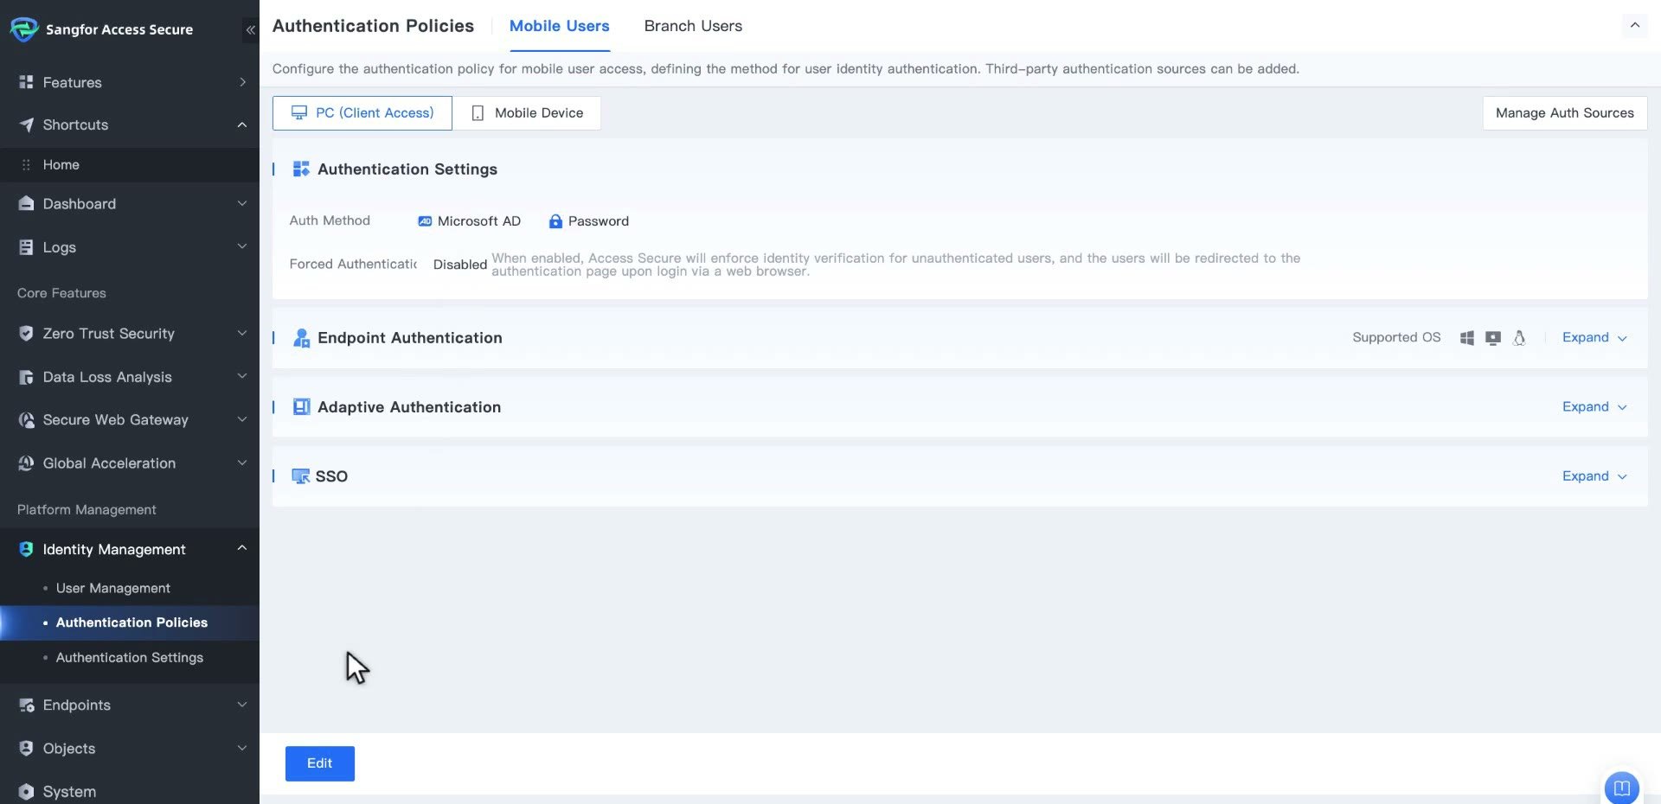Screen dimensions: 1661x804
Task: Click the Core Features section heading
Action: click(61, 293)
